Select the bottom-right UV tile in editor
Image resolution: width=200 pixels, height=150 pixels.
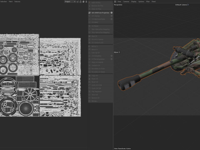tap(60, 96)
